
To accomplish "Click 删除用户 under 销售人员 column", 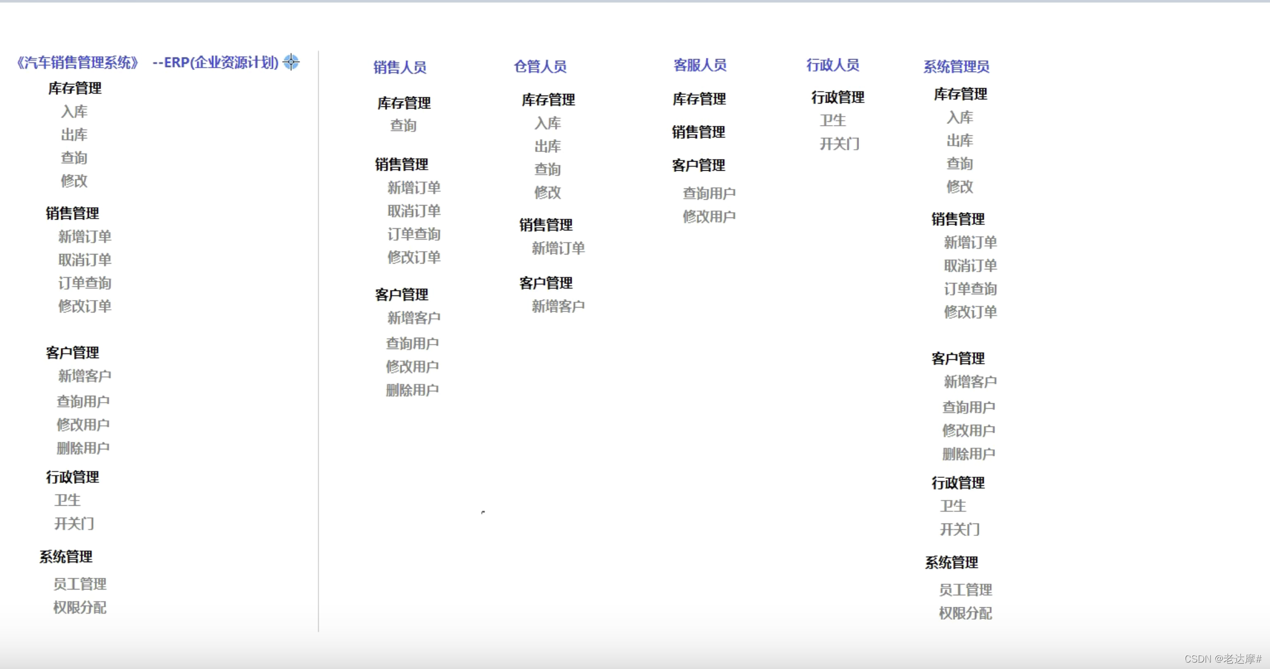I will pyautogui.click(x=412, y=390).
